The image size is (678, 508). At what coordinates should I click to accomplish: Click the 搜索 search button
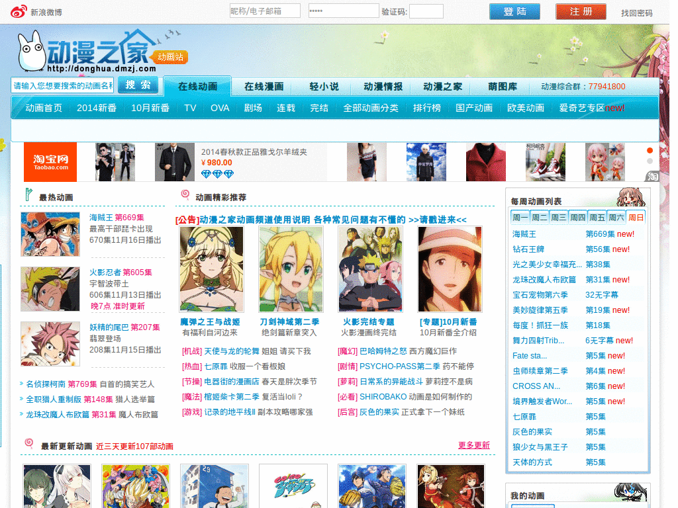click(138, 85)
